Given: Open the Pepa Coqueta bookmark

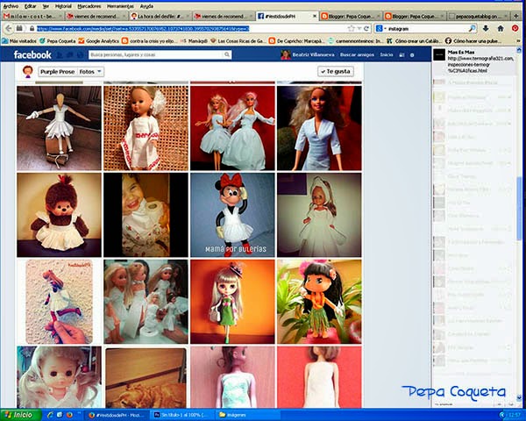Looking at the screenshot, I should (x=57, y=41).
